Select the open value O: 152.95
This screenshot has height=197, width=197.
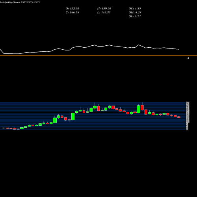pos(72,8)
